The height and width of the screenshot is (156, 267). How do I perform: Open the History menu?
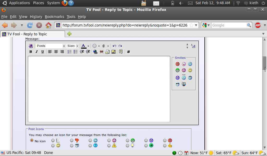tap(36, 17)
